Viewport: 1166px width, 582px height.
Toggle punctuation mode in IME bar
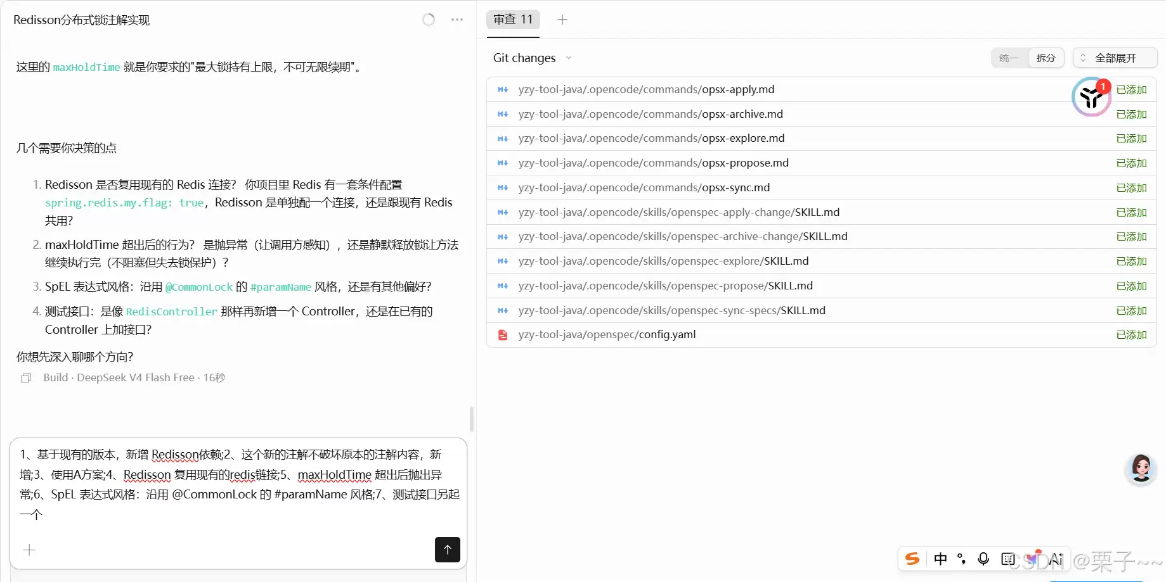point(962,559)
